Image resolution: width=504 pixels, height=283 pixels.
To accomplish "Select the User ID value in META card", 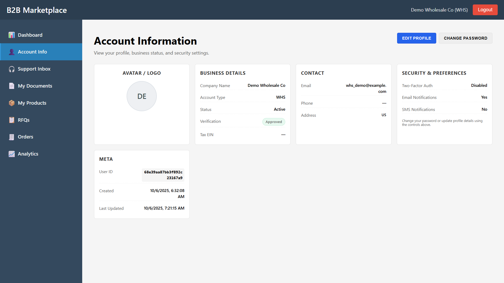I will 163,175.
